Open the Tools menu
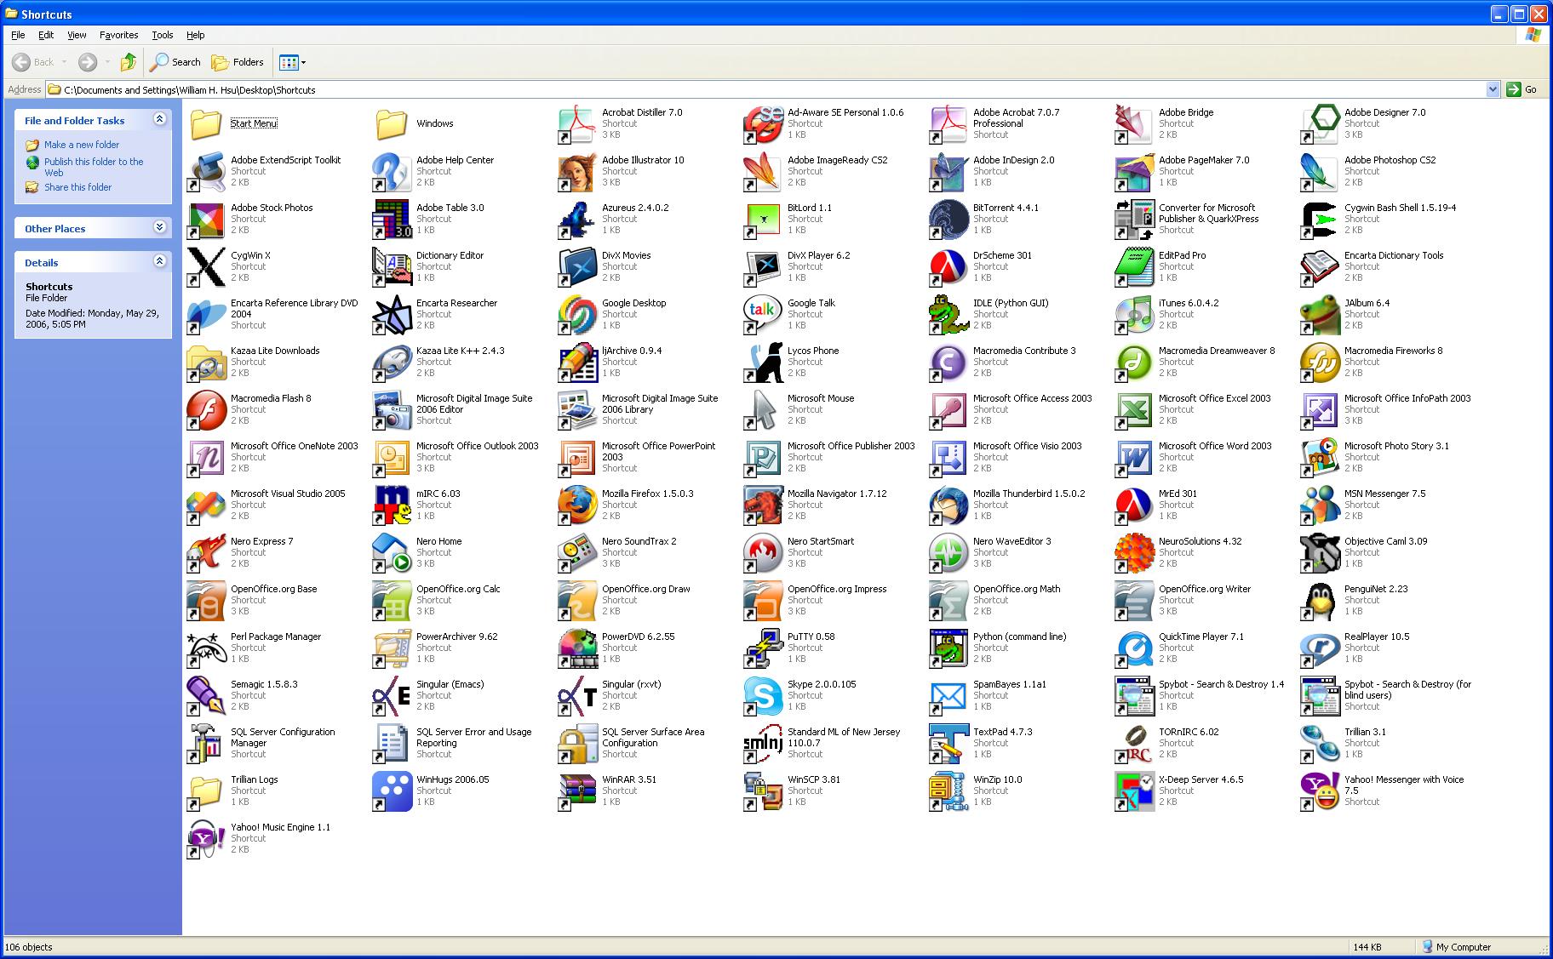Screen dimensions: 1553x959 pyautogui.click(x=162, y=35)
